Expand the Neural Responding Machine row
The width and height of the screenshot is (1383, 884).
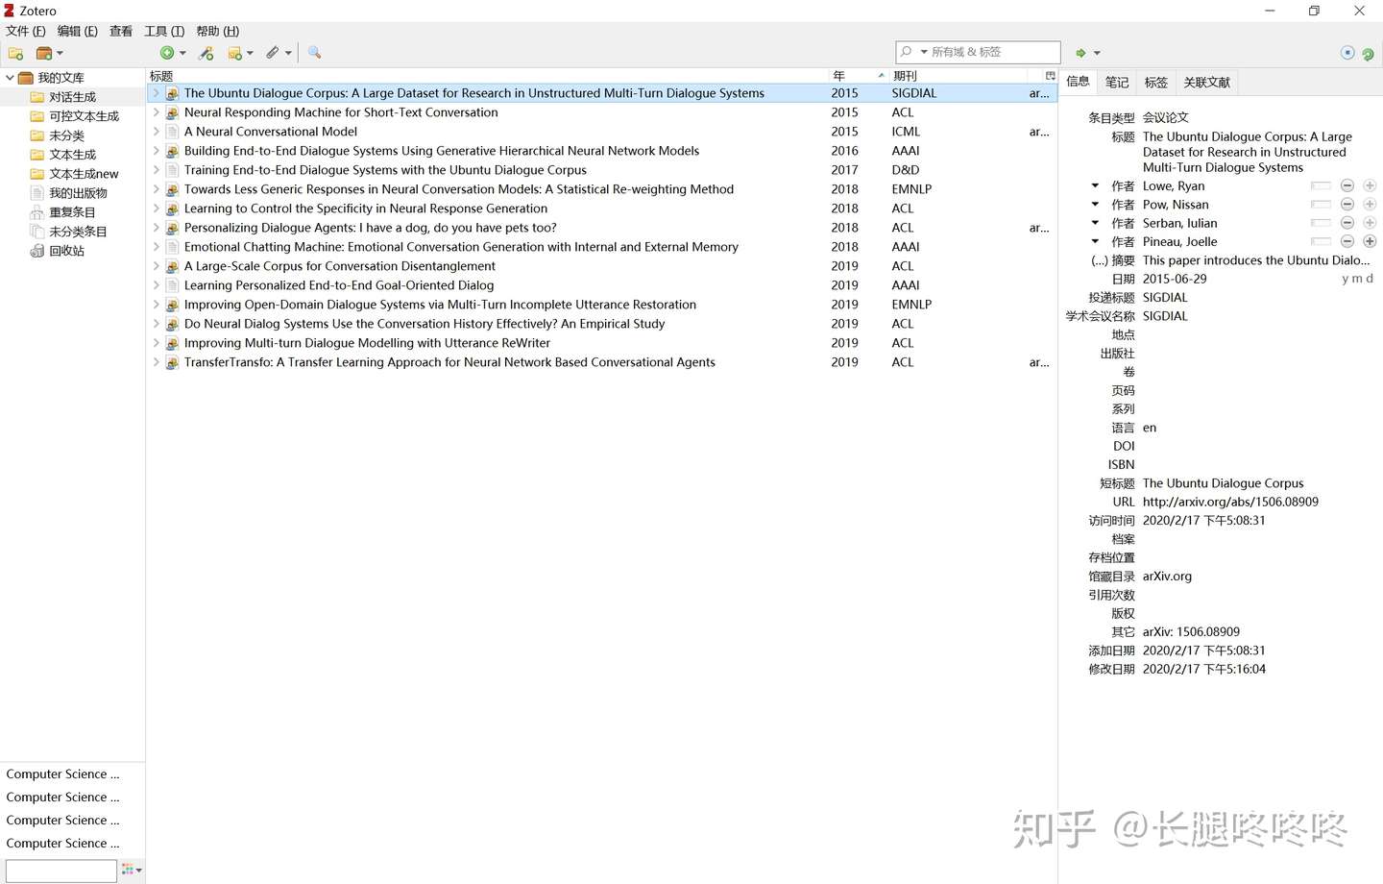pos(156,112)
